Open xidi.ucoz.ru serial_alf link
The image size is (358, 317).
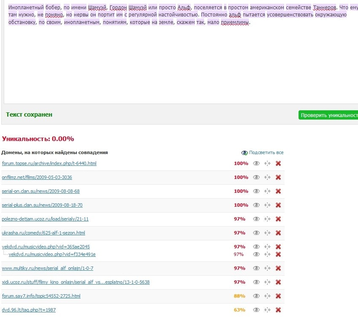point(75,282)
